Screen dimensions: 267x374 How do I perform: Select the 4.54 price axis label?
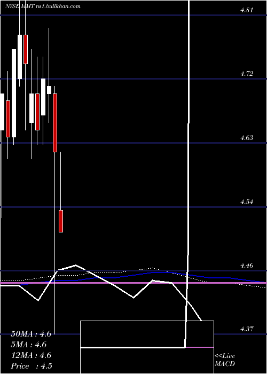click(247, 202)
